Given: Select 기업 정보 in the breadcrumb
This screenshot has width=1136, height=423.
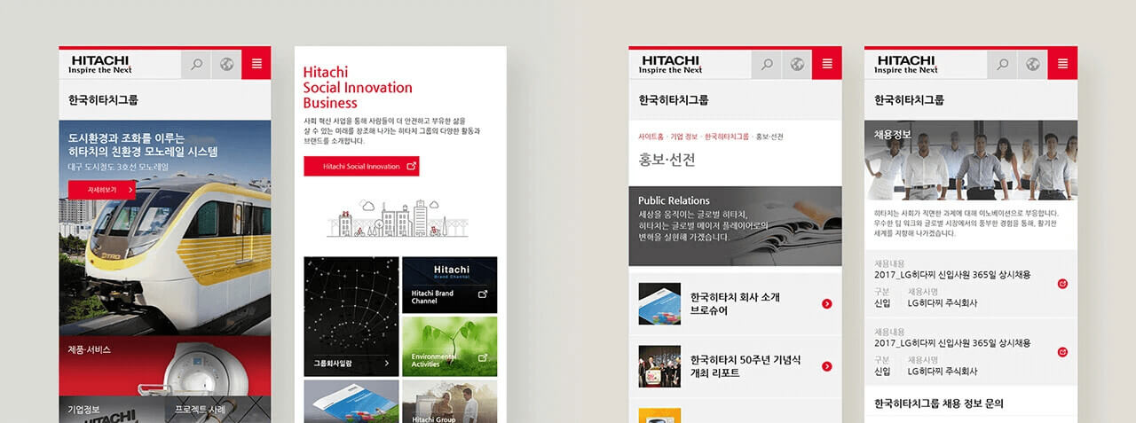Looking at the screenshot, I should (683, 137).
